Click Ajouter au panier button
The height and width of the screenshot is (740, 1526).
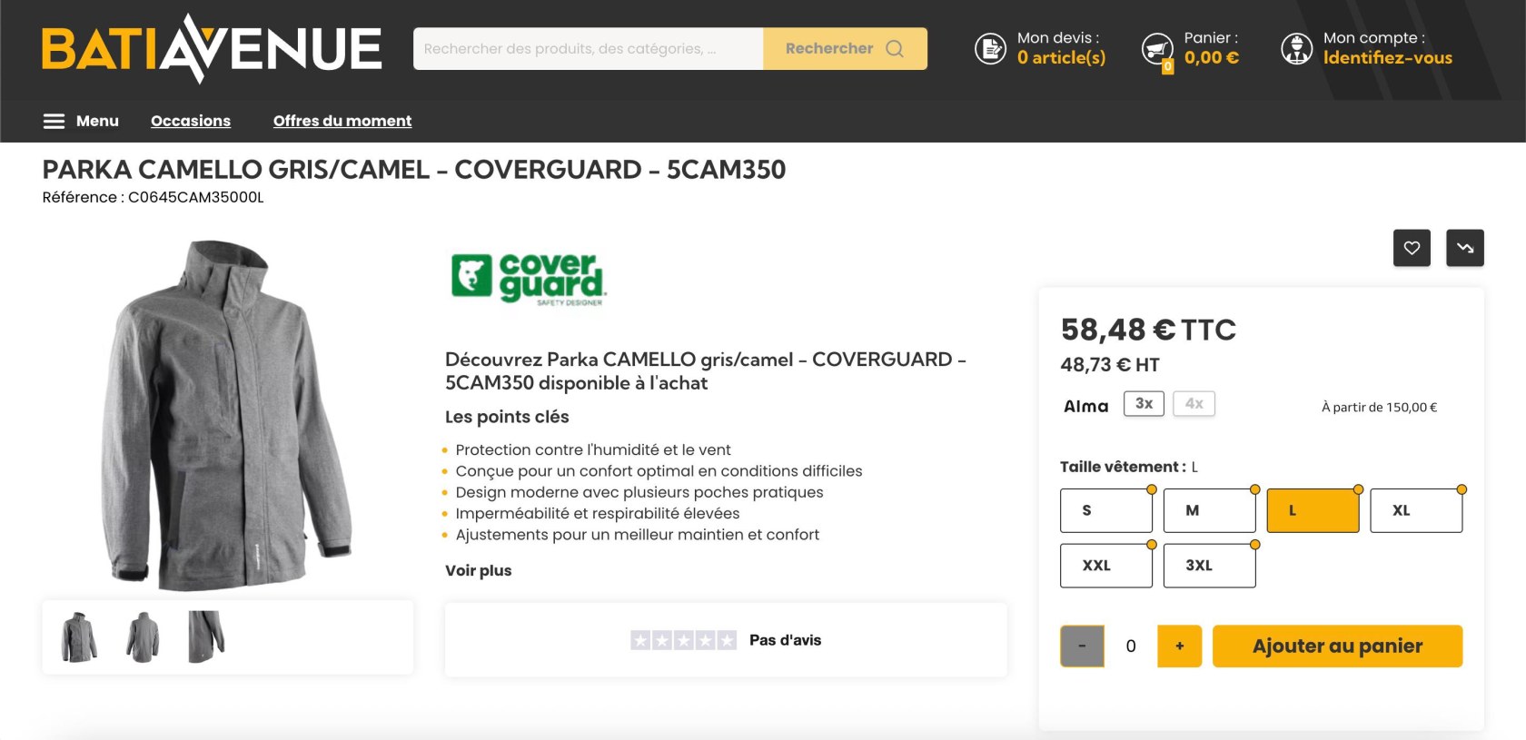(1337, 646)
